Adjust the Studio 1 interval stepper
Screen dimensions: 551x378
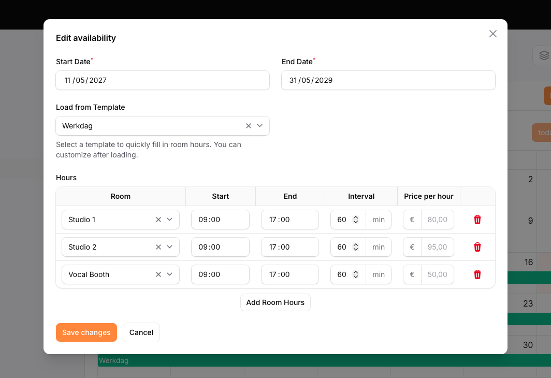tap(356, 220)
